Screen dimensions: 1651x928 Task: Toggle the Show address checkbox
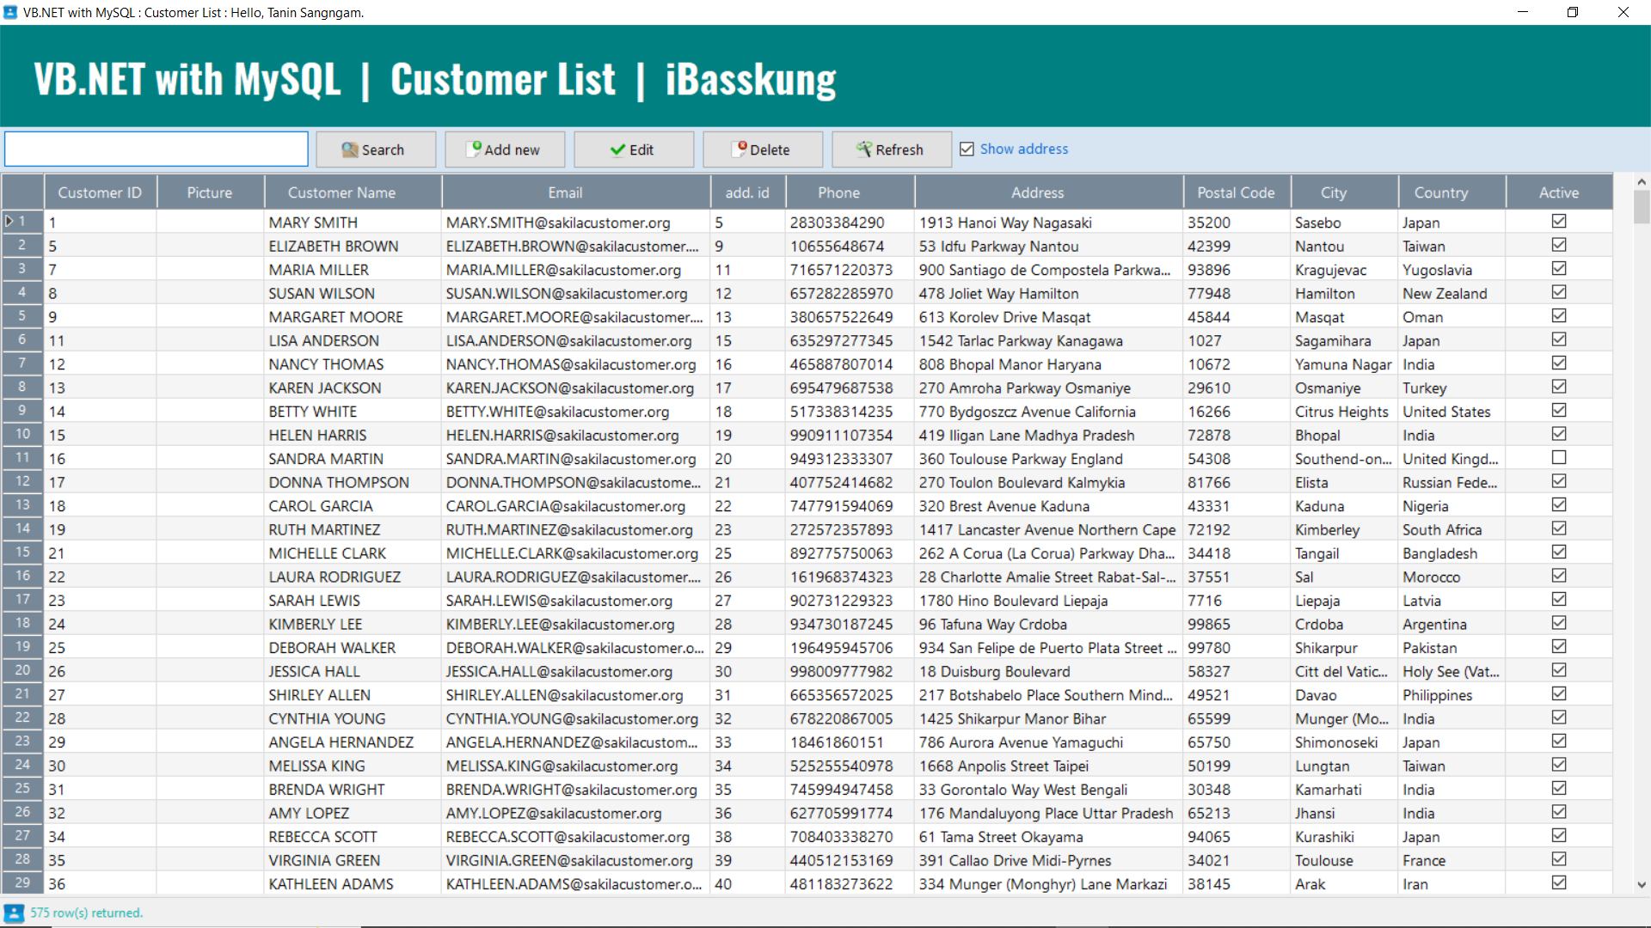point(967,150)
